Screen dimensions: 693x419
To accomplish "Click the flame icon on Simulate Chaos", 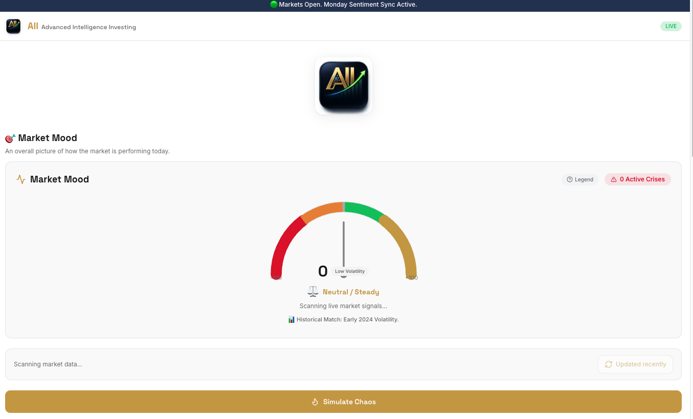I will tap(316, 402).
